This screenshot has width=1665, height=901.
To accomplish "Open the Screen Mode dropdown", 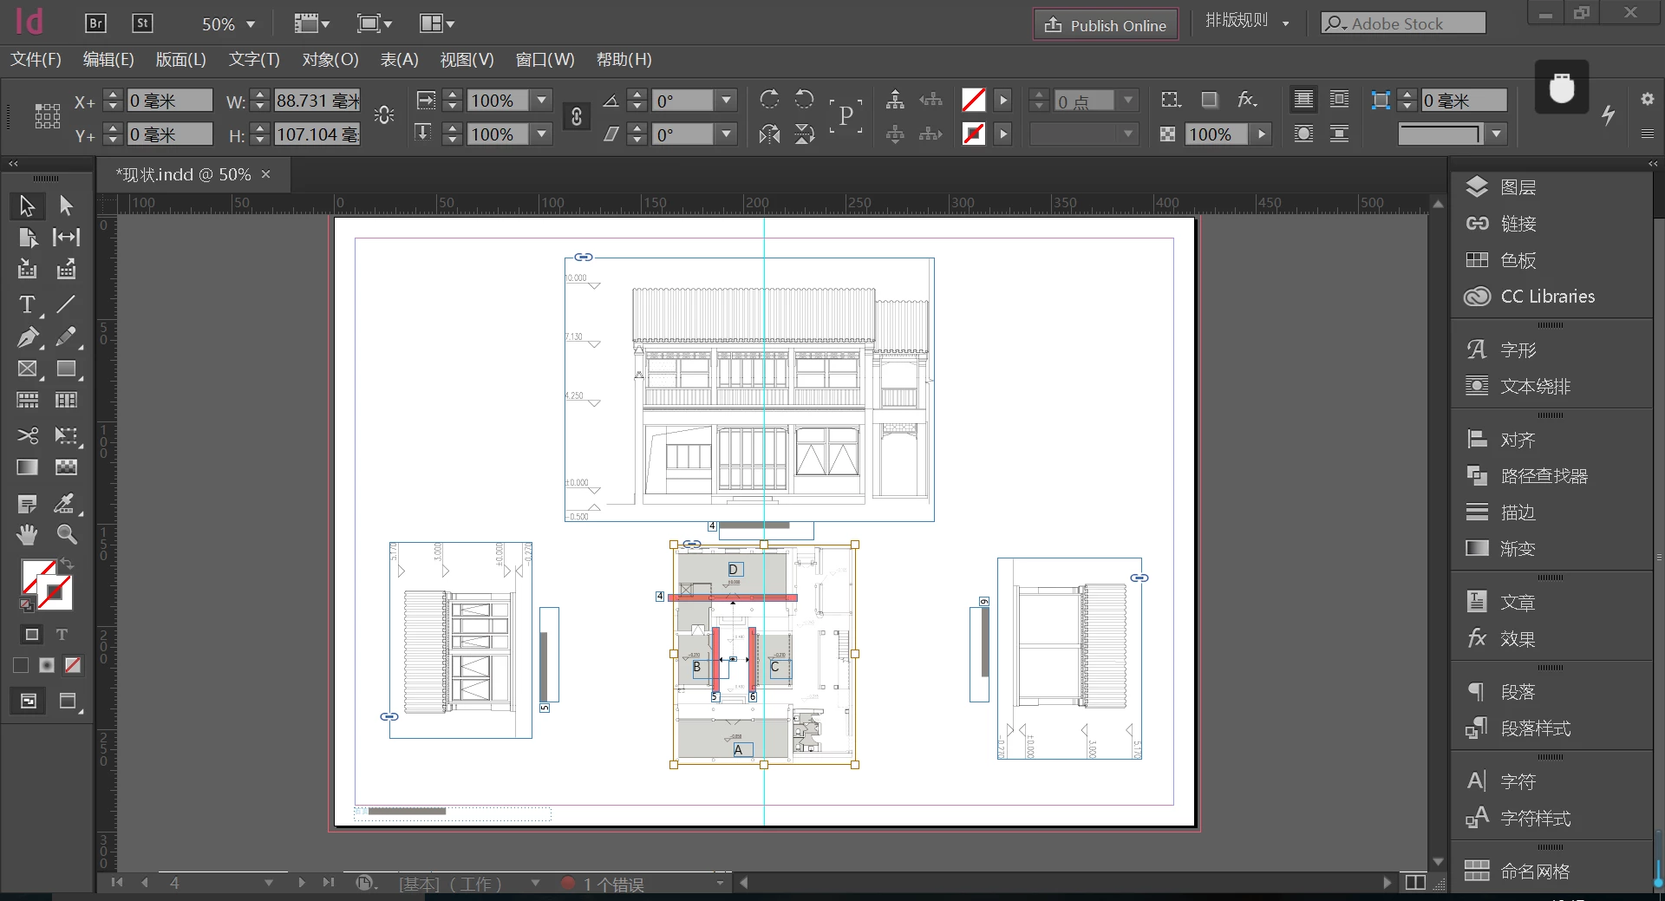I will point(375,23).
